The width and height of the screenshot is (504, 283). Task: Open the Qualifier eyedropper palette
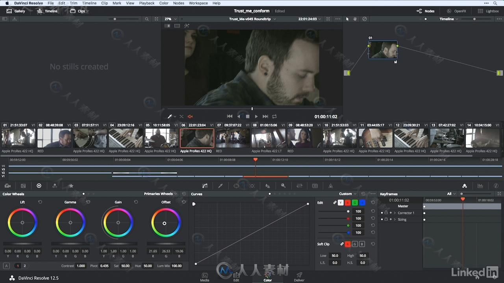click(x=220, y=186)
